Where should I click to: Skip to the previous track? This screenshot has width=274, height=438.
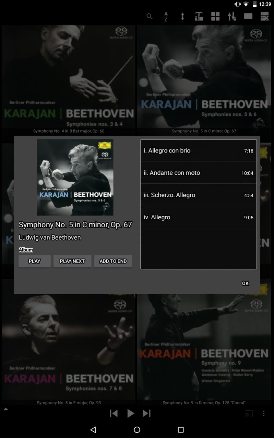point(114,413)
